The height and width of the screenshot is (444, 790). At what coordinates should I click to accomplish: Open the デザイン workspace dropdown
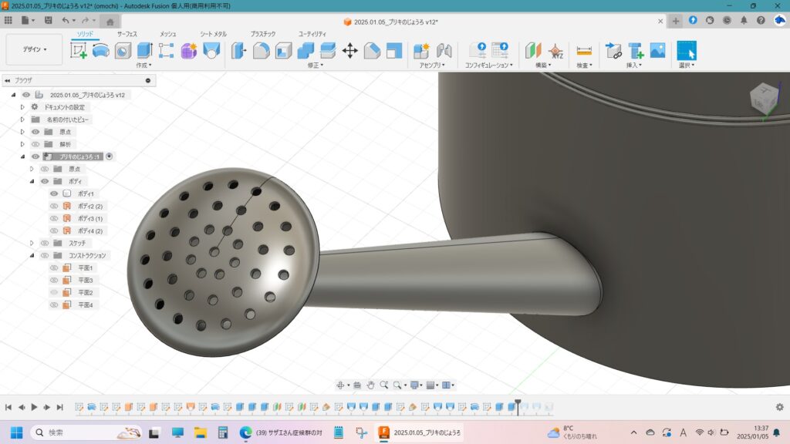[34, 49]
